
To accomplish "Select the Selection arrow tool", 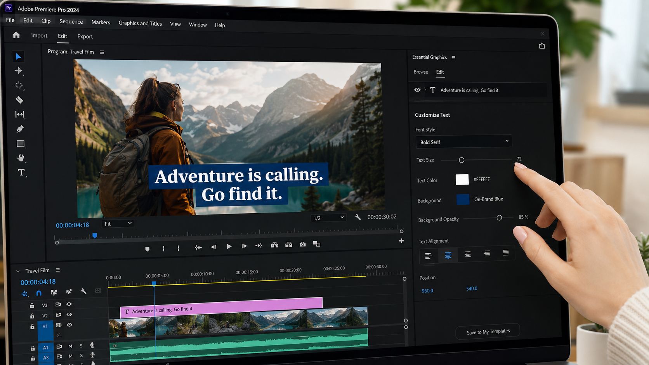I will (x=18, y=57).
